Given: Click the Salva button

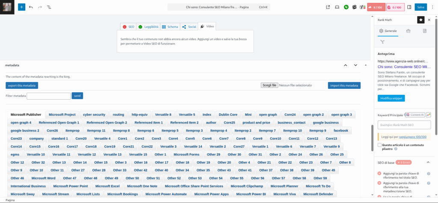Looking at the screenshot, I should click(x=421, y=7).
